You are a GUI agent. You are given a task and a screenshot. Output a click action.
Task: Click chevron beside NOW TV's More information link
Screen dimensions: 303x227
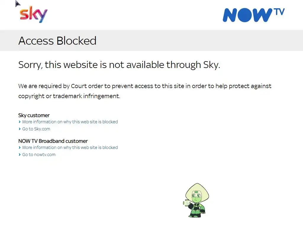coord(20,147)
